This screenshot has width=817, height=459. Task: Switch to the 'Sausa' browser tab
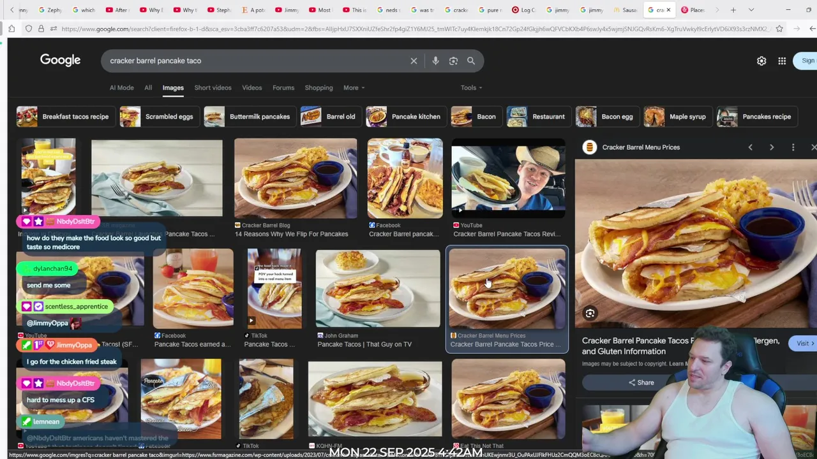(625, 10)
